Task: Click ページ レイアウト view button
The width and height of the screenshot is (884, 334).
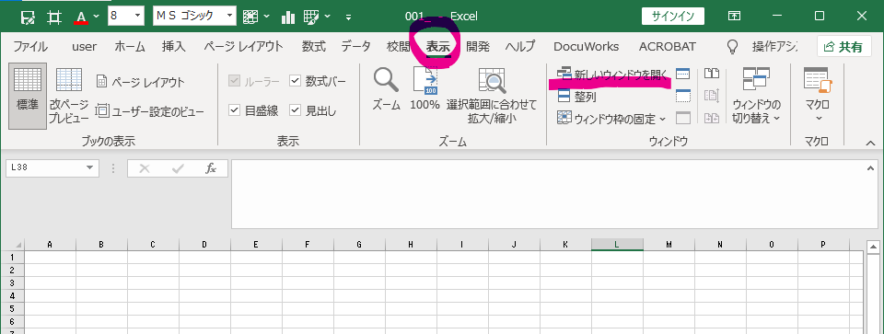Action: click(140, 82)
